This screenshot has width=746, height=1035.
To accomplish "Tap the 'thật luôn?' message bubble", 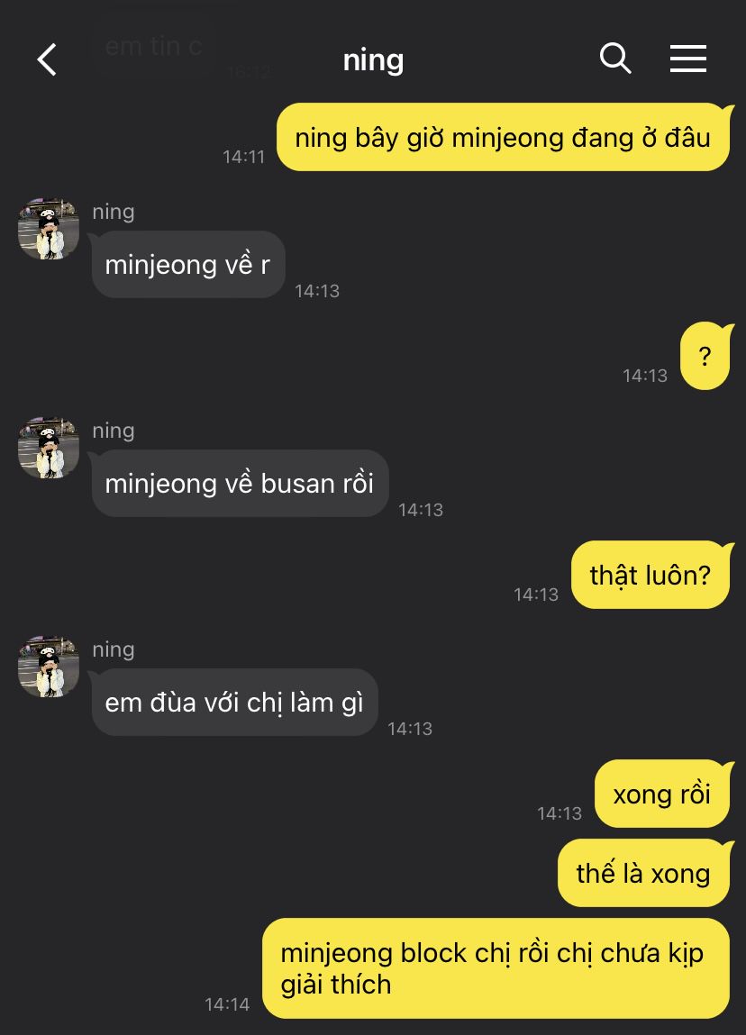I will click(650, 575).
